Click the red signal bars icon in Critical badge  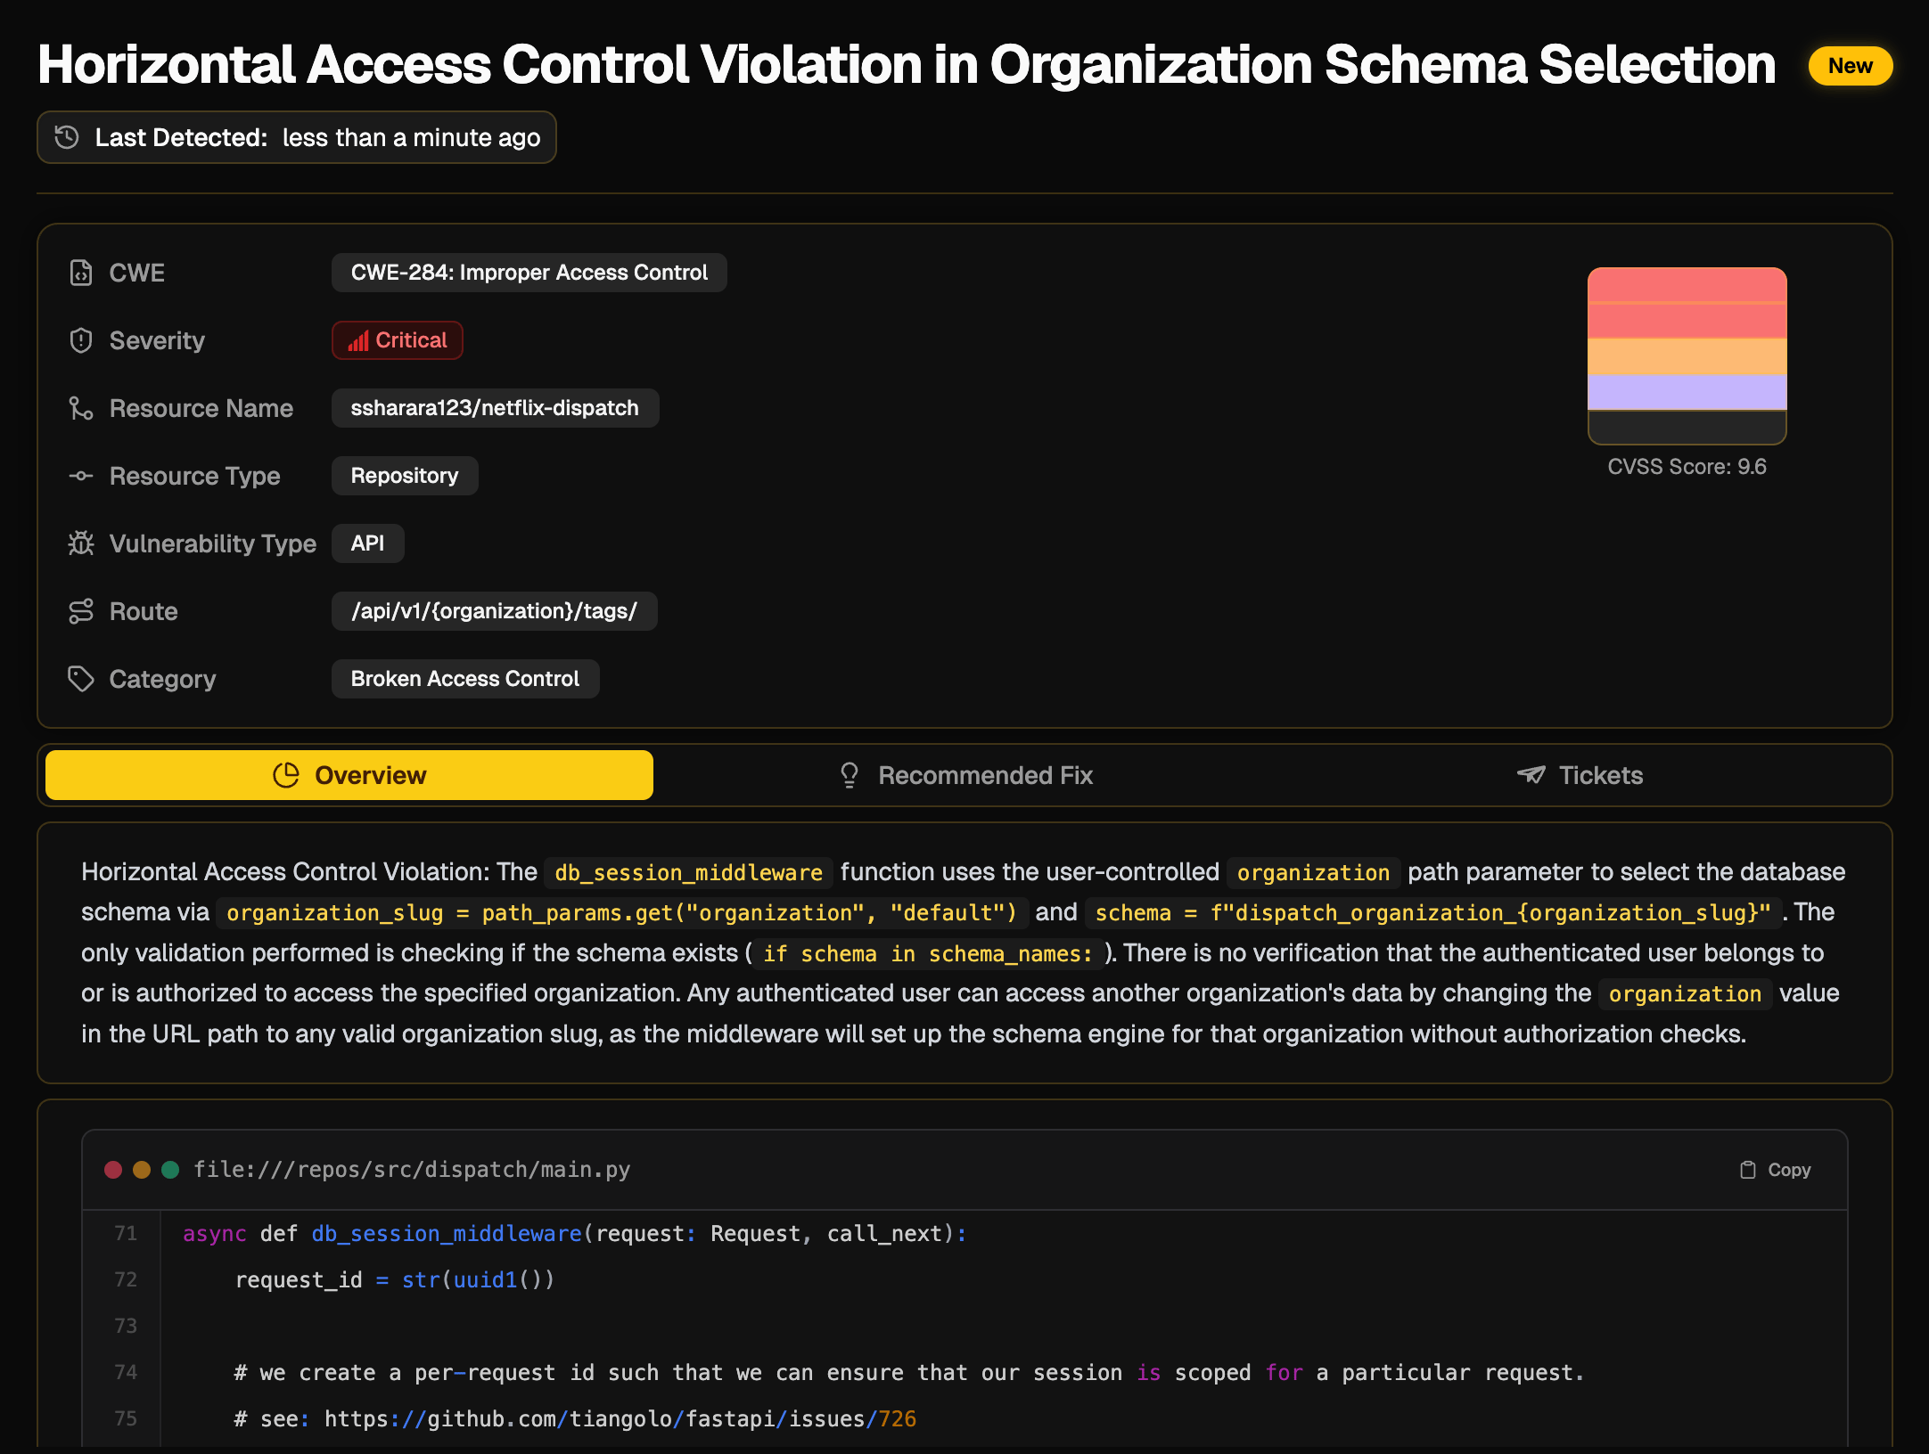pos(358,340)
